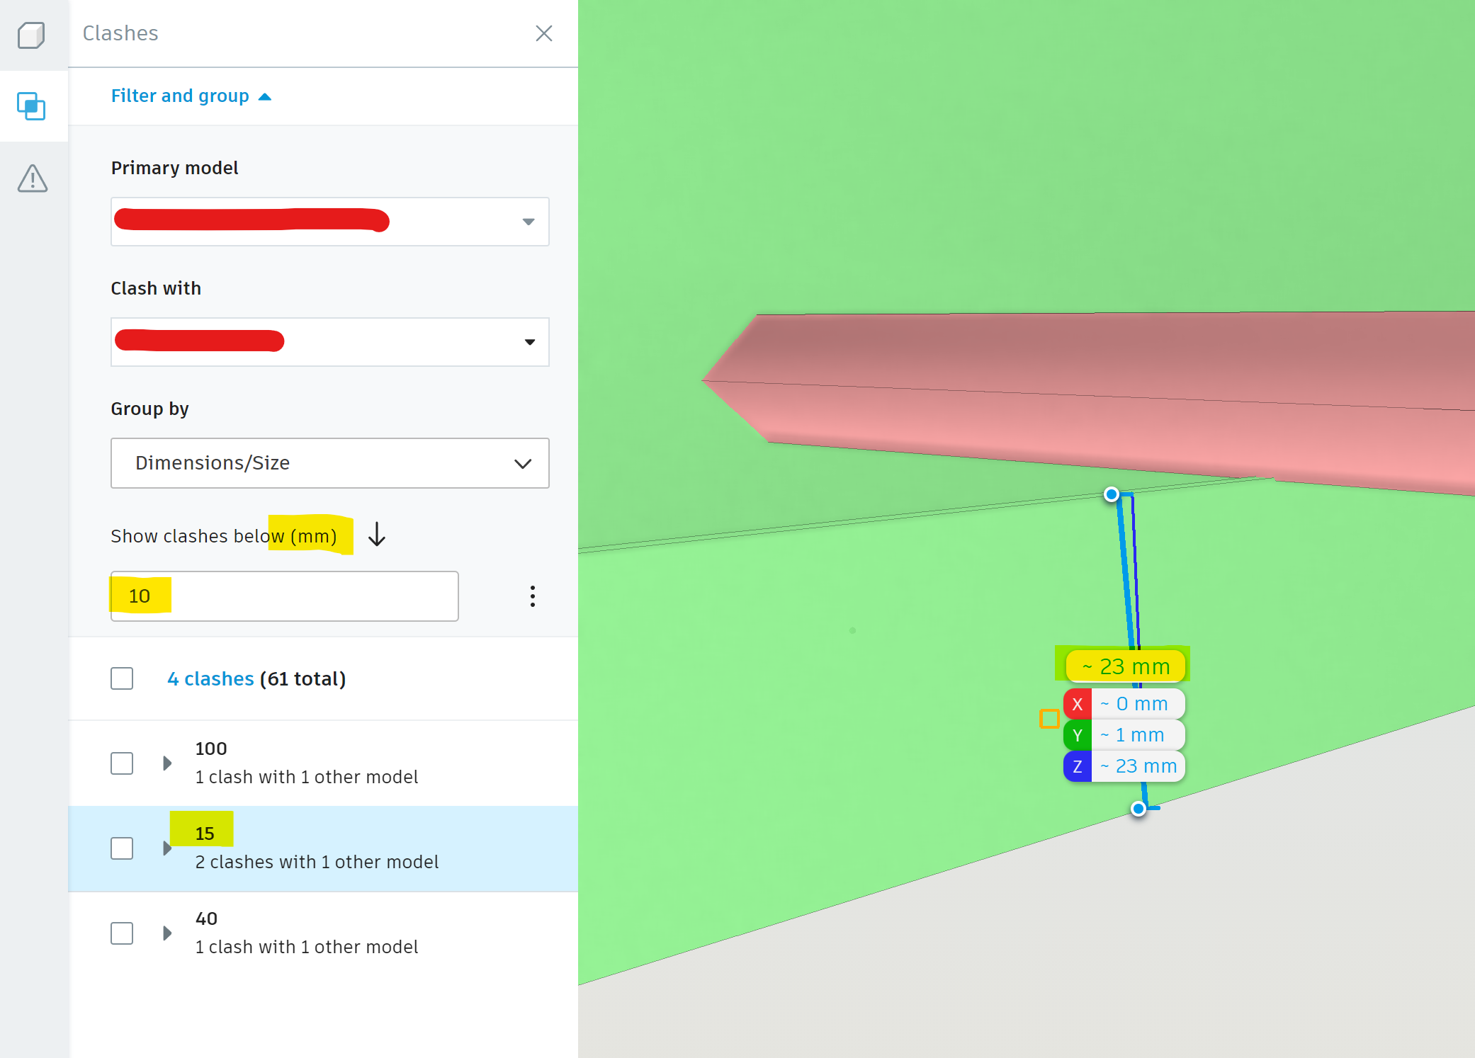The image size is (1475, 1058).
Task: Expand the 100 clash group row
Action: pos(166,763)
